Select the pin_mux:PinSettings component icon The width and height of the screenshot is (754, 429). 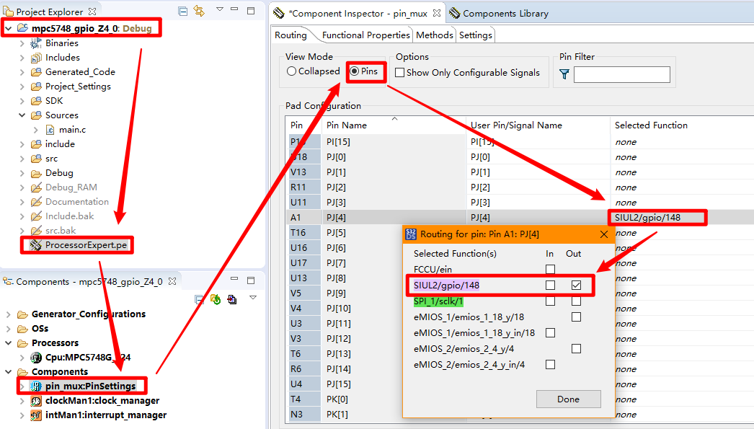pyautogui.click(x=37, y=386)
